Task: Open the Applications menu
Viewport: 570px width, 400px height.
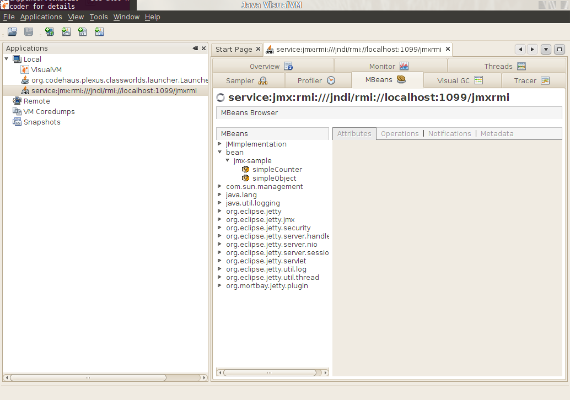Action: 41,17
